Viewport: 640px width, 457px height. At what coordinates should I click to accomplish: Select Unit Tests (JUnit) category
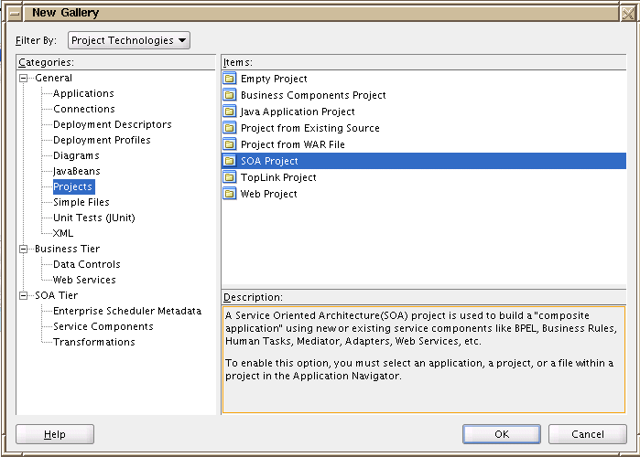pyautogui.click(x=94, y=218)
